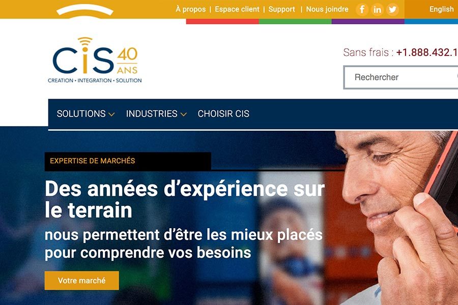Click the red color strip under header

[222, 21]
